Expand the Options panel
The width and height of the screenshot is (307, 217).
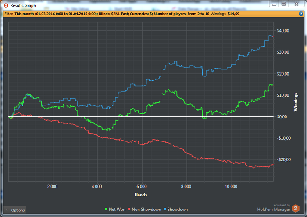pos(14,210)
